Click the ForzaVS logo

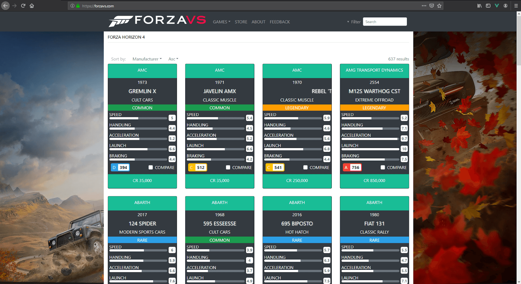click(157, 21)
